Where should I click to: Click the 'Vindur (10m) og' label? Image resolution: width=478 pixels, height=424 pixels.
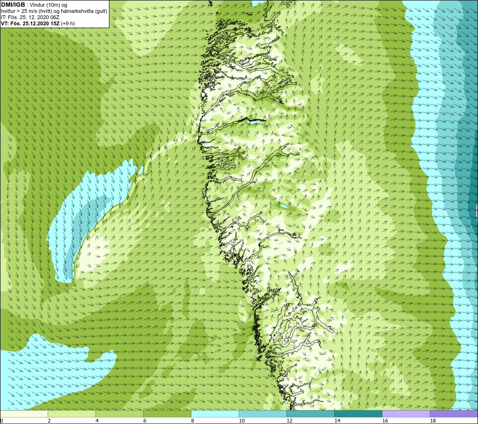(x=49, y=5)
